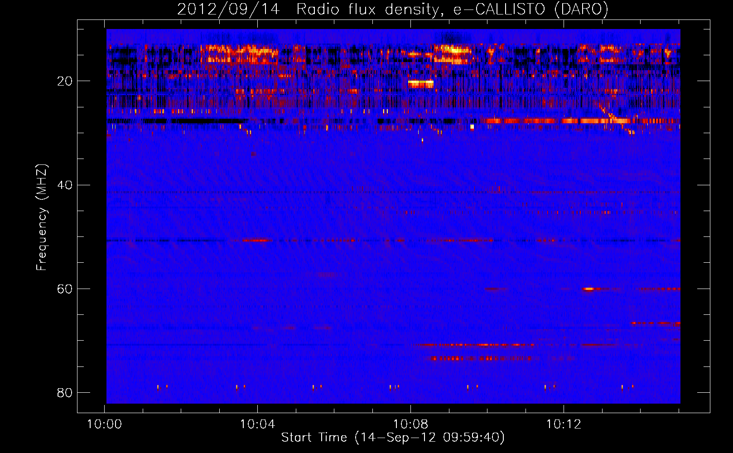Click the '10:00' time tick label
Screen dimensions: 733x453
(105, 424)
